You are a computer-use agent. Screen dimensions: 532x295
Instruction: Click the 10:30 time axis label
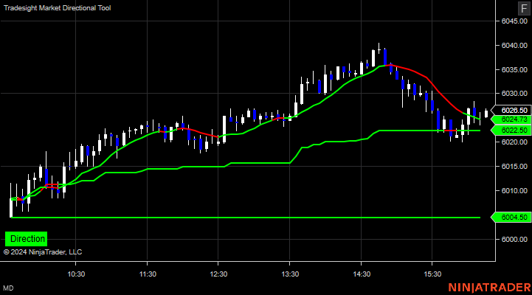click(x=76, y=274)
